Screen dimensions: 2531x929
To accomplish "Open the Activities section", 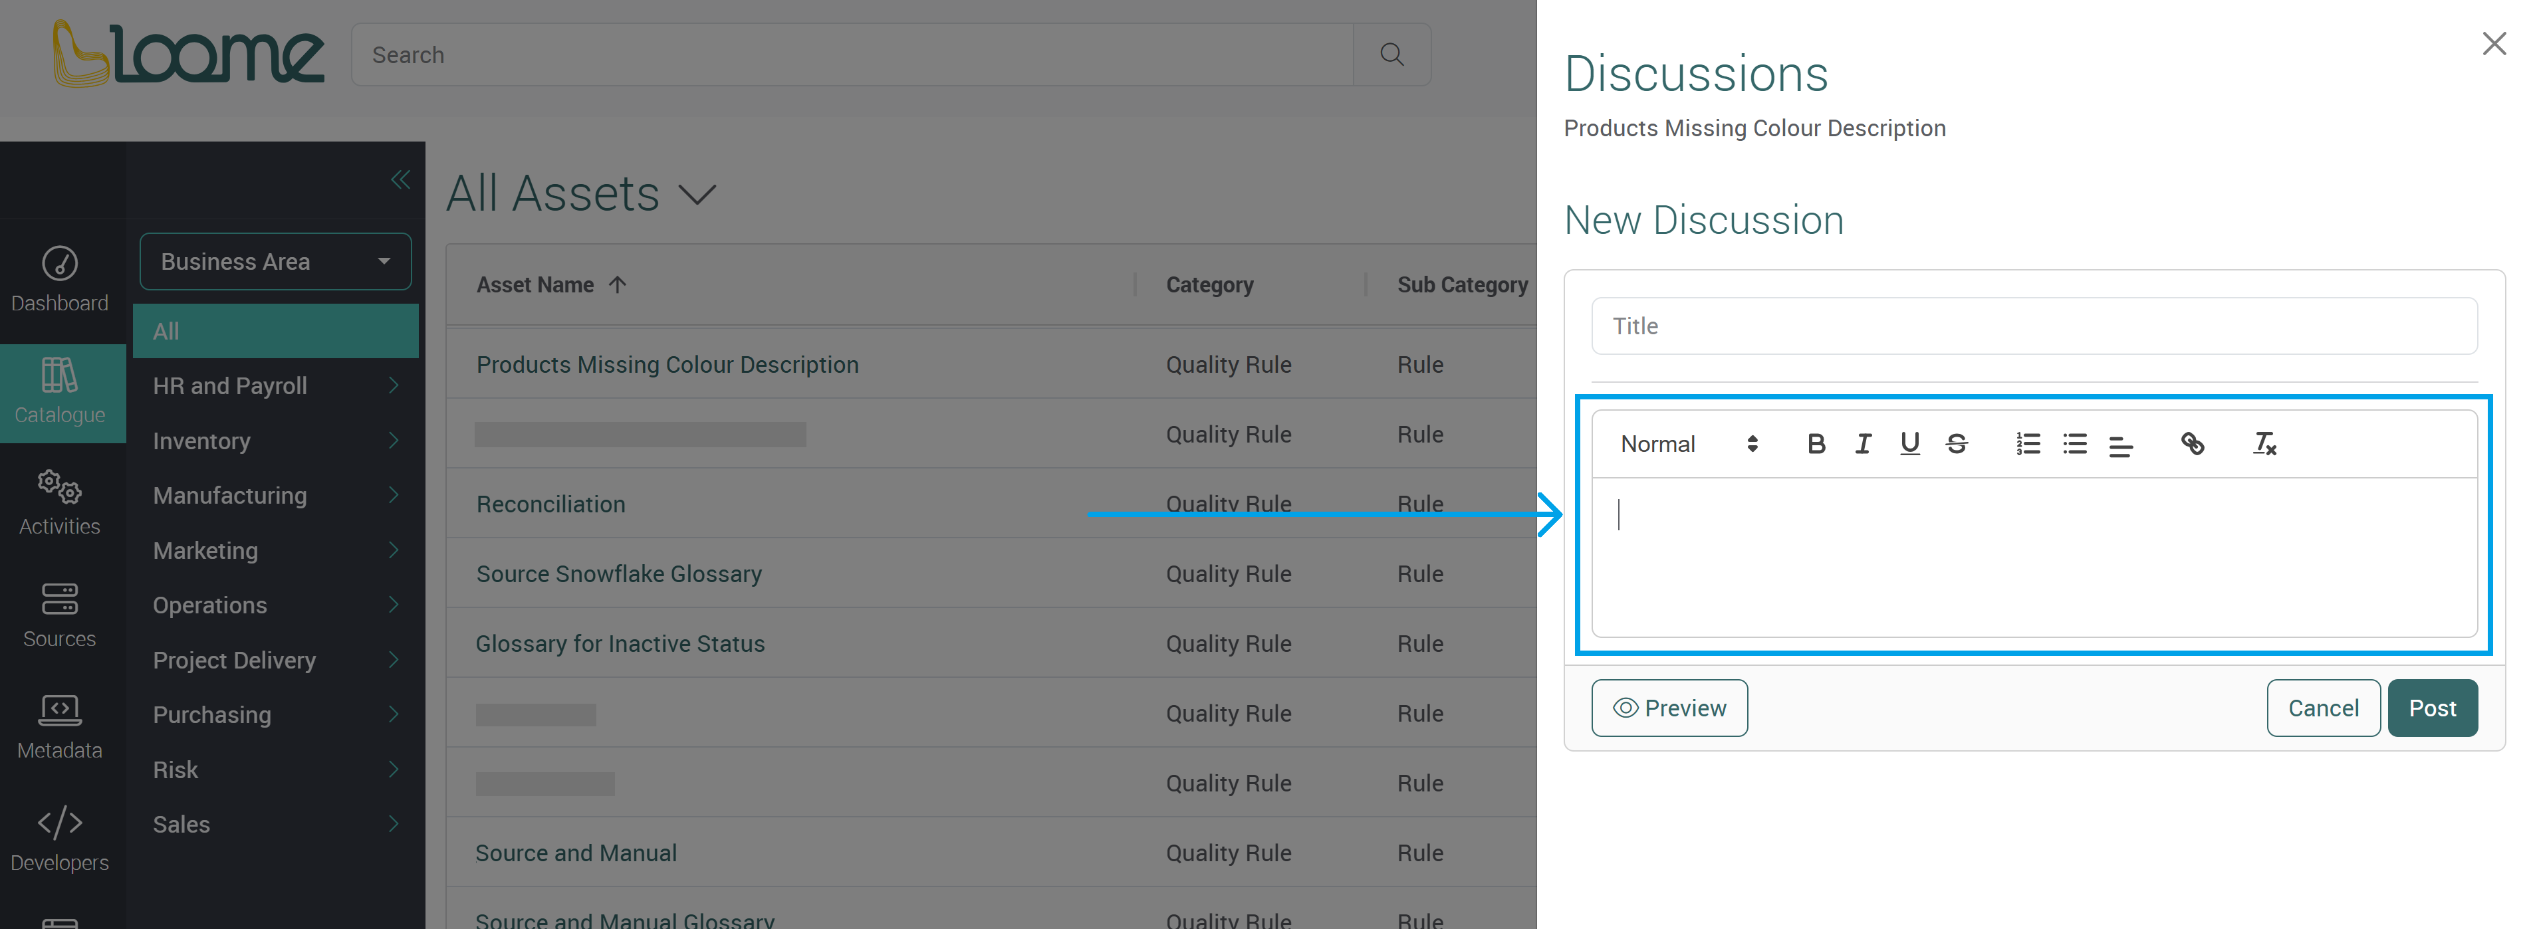I will [60, 503].
